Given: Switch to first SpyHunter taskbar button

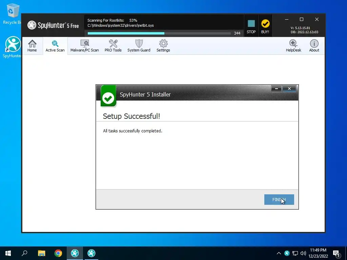Looking at the screenshot, I should (x=75, y=253).
